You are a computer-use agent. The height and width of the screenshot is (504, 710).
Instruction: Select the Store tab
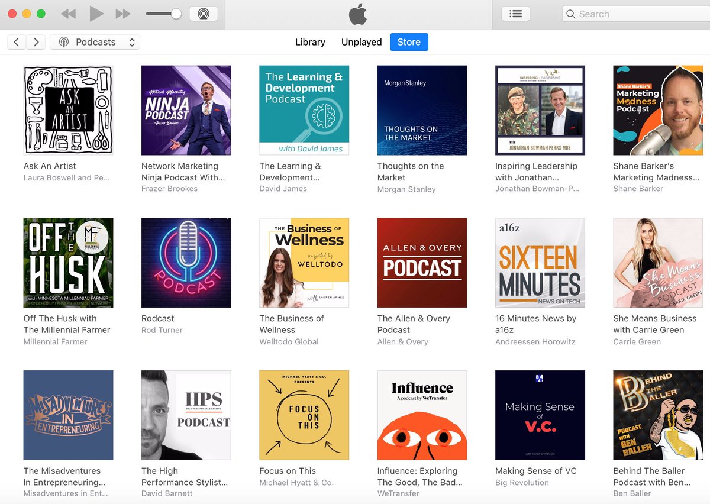409,42
